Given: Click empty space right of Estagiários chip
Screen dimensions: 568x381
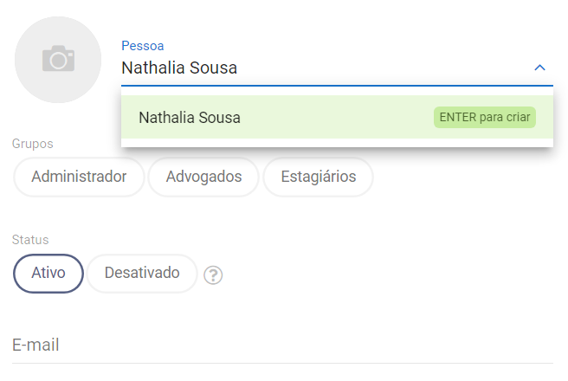Looking at the screenshot, I should click(x=468, y=177).
